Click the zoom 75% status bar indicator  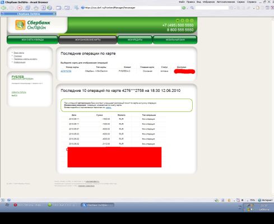(x=252, y=200)
